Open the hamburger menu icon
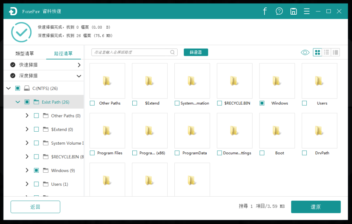The image size is (352, 224). 307,11
